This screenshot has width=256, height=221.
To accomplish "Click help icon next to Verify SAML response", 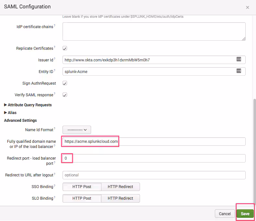I will click(54, 94).
